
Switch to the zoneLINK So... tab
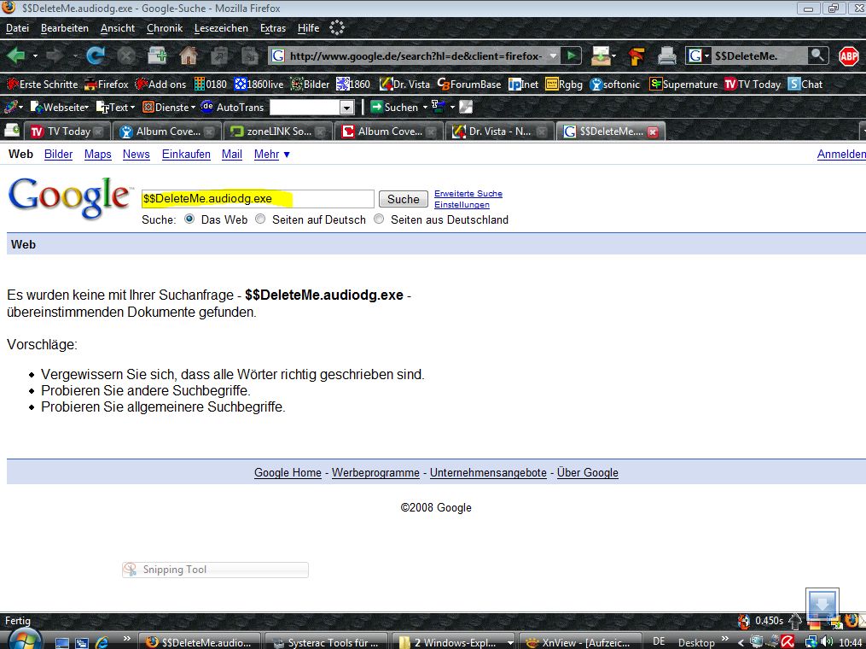(278, 132)
